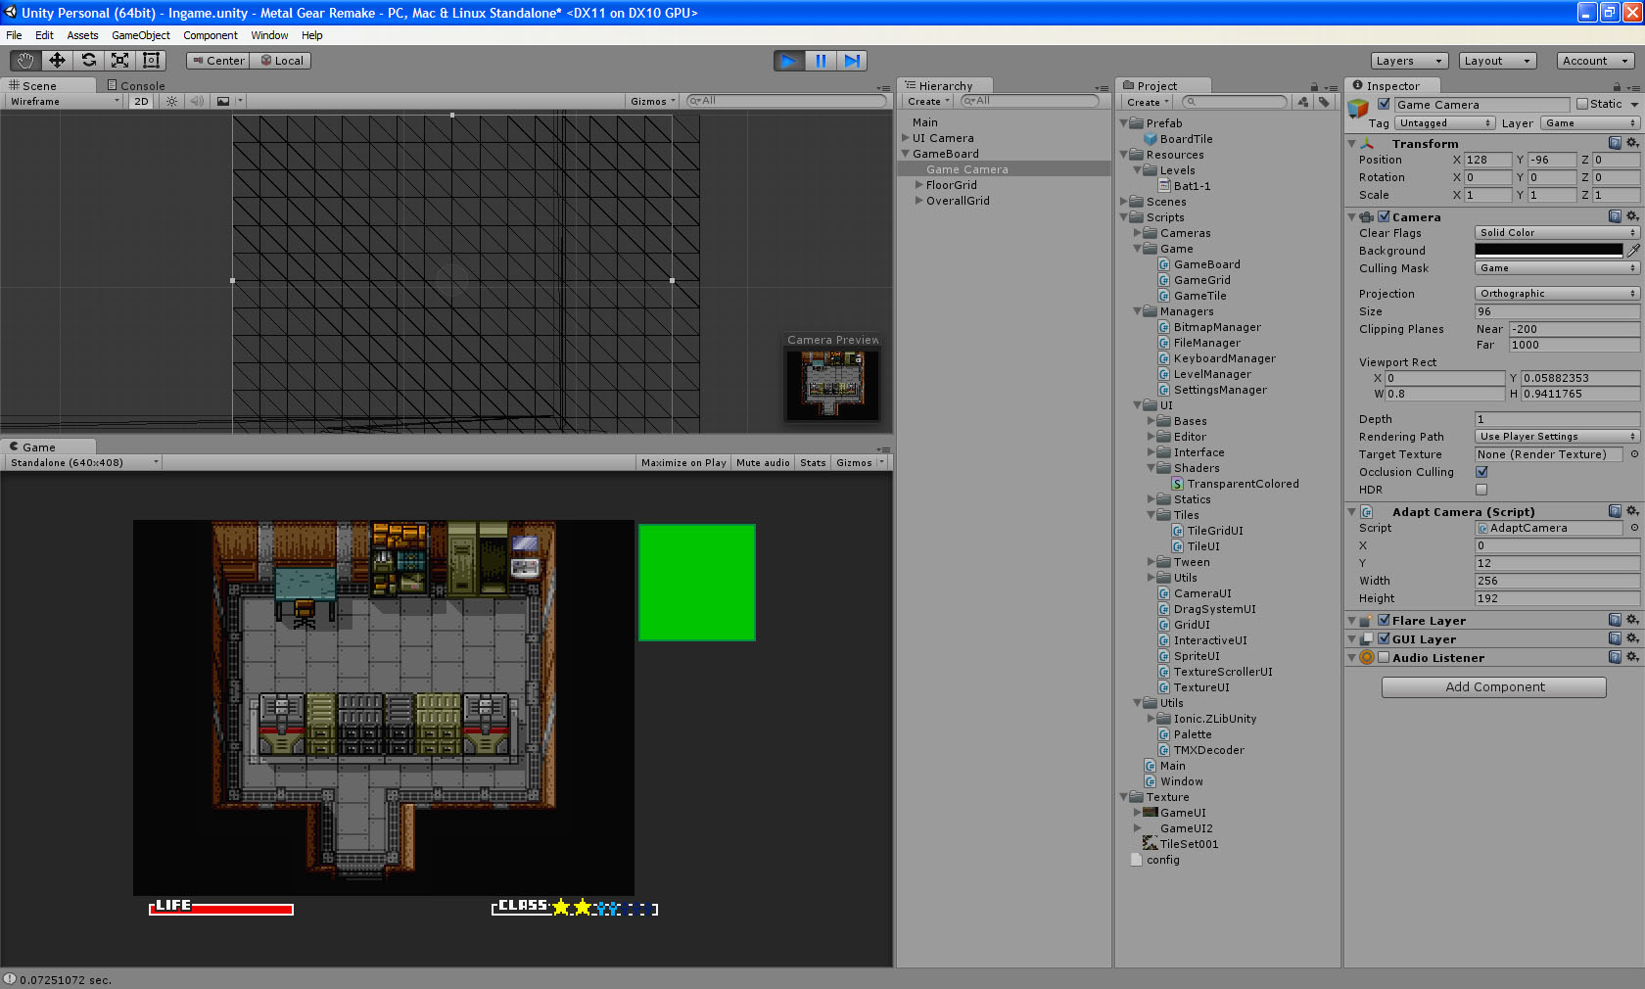The image size is (1645, 989).
Task: Show Stats overlay
Action: click(813, 462)
